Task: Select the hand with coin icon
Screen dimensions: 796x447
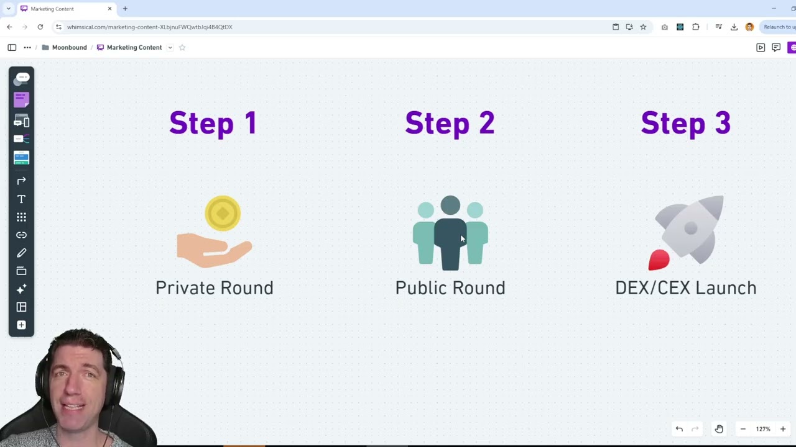Action: (x=215, y=232)
